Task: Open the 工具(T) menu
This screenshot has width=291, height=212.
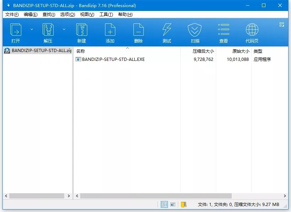Action: 106,15
